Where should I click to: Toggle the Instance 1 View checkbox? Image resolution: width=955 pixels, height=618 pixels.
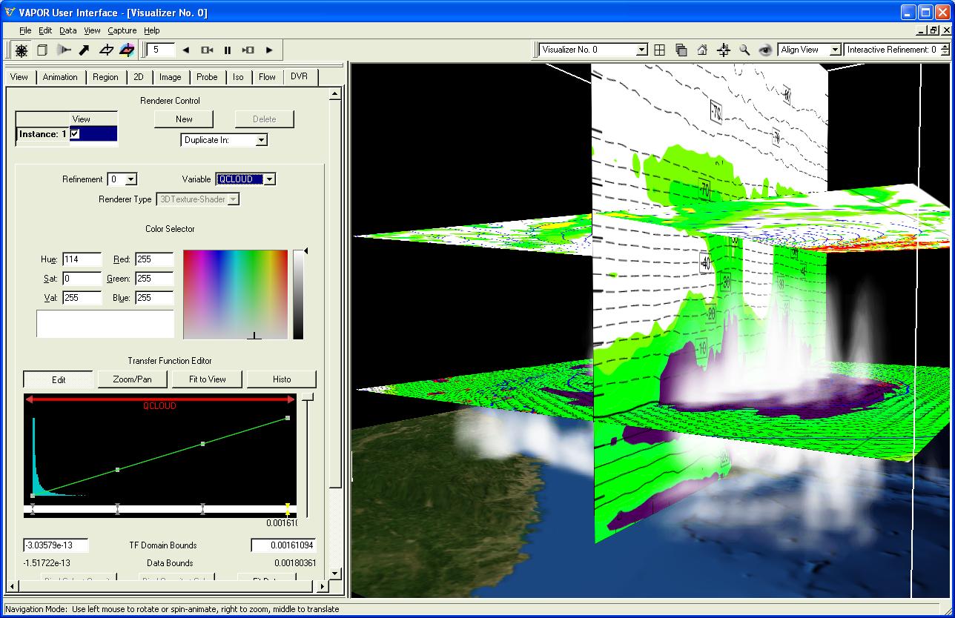(75, 134)
